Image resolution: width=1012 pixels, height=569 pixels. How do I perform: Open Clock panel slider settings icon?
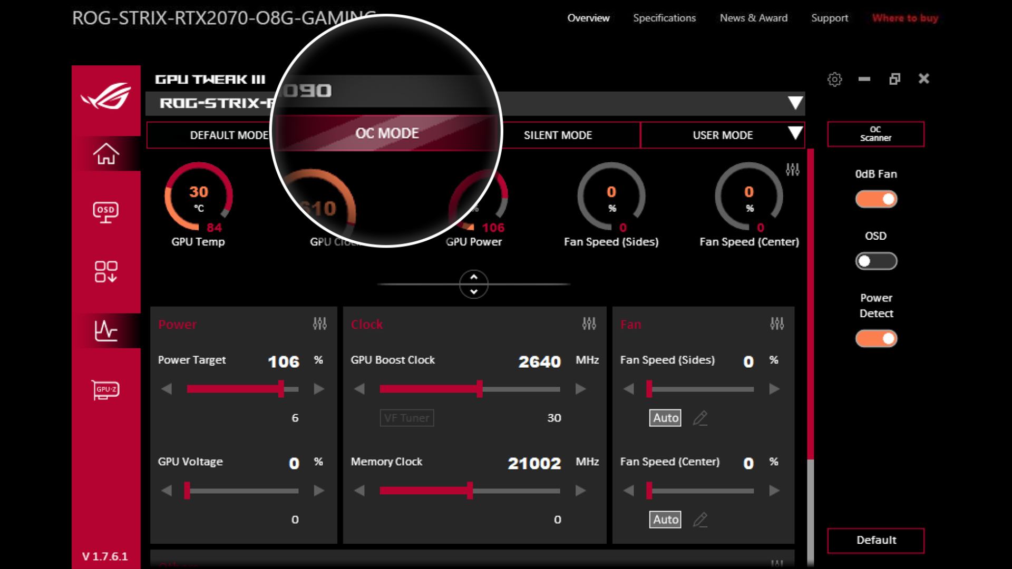click(589, 323)
